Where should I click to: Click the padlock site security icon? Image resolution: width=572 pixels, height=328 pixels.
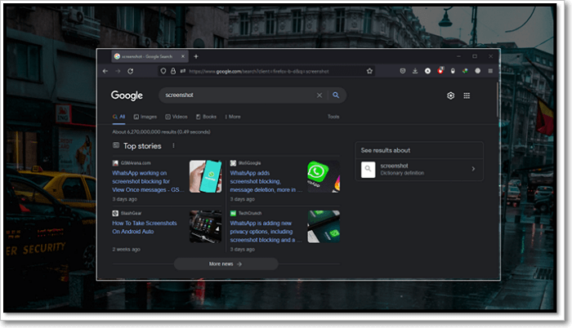(173, 71)
